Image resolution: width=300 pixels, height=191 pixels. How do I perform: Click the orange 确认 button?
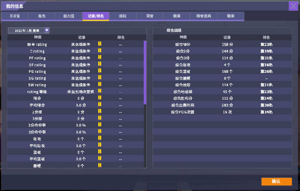coord(276,181)
